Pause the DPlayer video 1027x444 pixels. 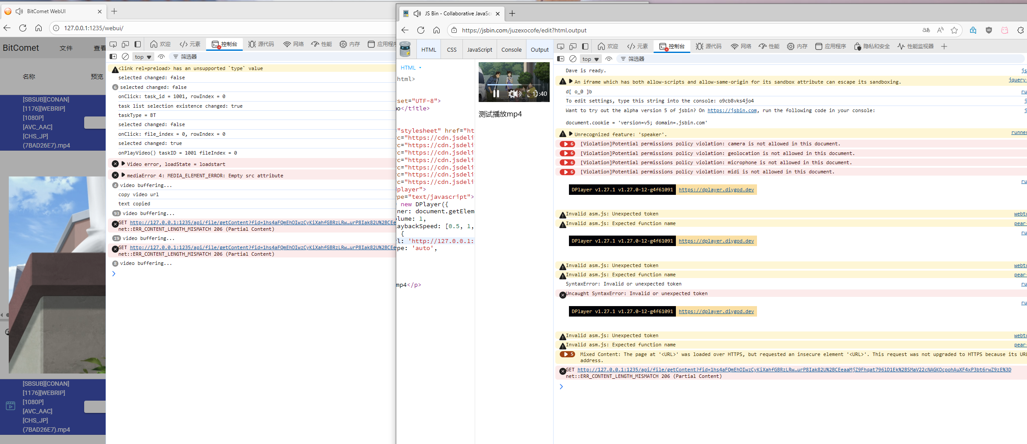(496, 93)
